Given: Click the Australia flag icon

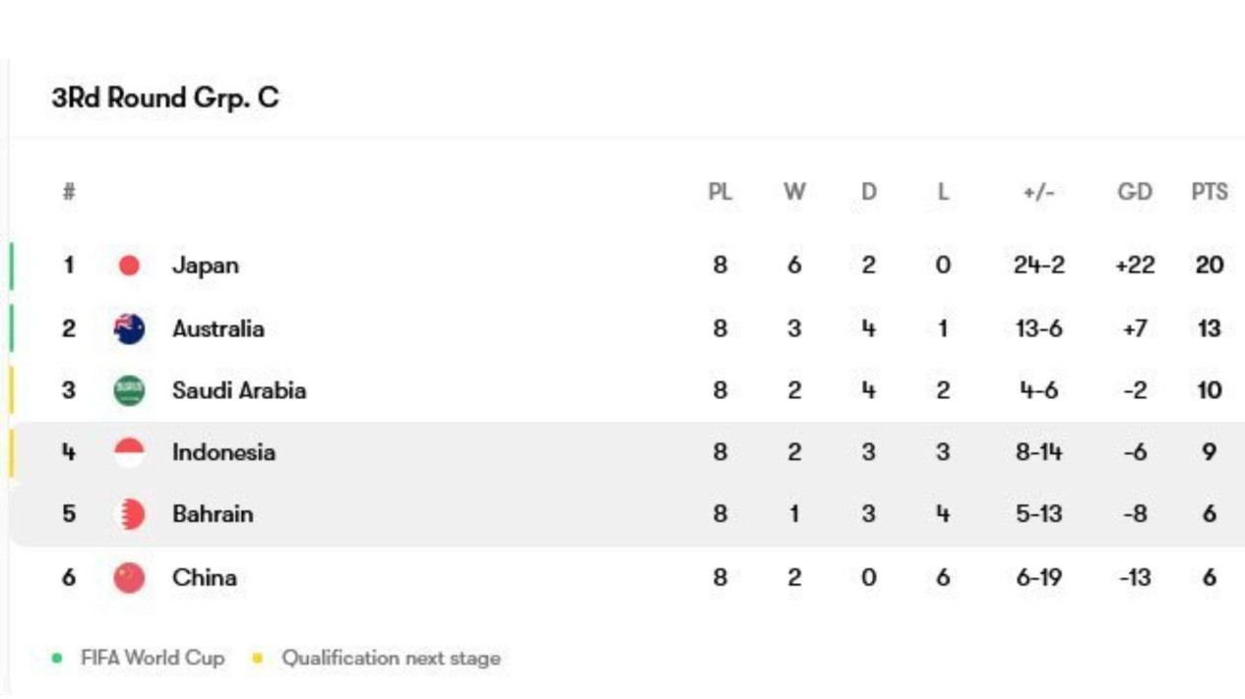Looking at the screenshot, I should point(129,328).
